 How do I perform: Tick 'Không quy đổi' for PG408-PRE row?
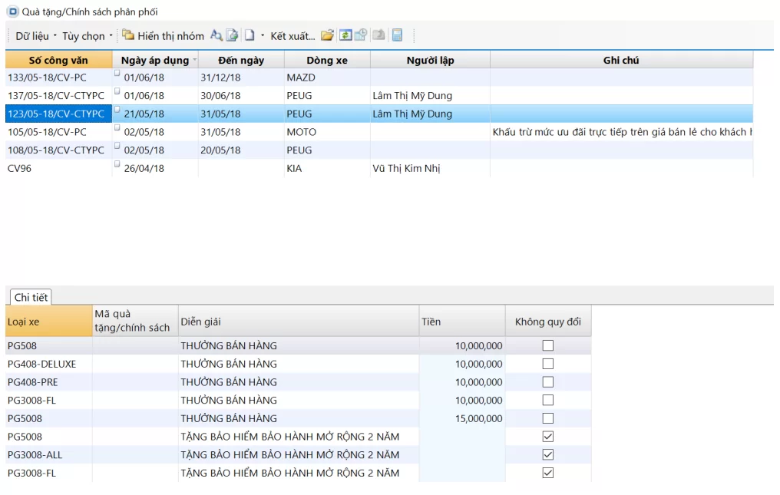click(x=547, y=382)
